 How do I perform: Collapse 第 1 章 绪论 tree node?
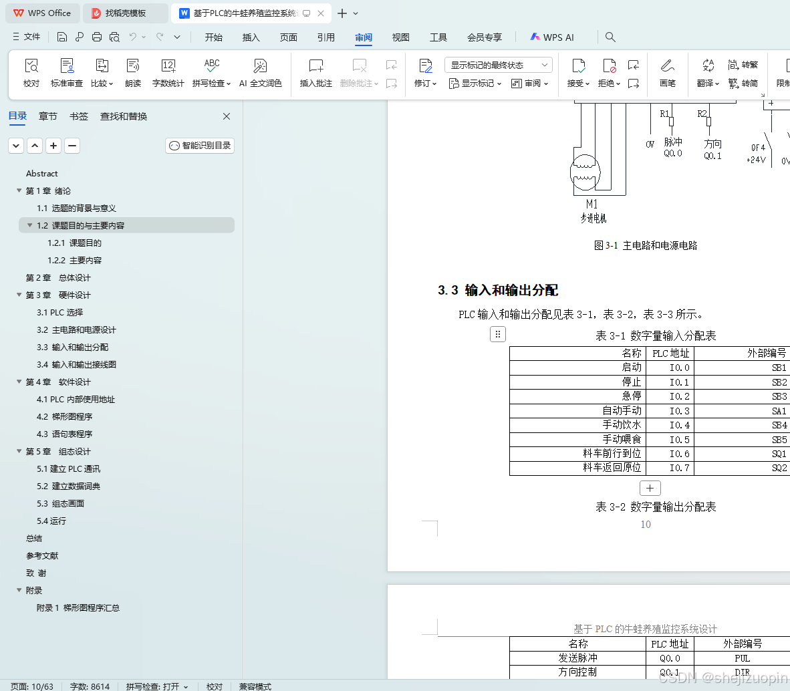click(x=19, y=190)
